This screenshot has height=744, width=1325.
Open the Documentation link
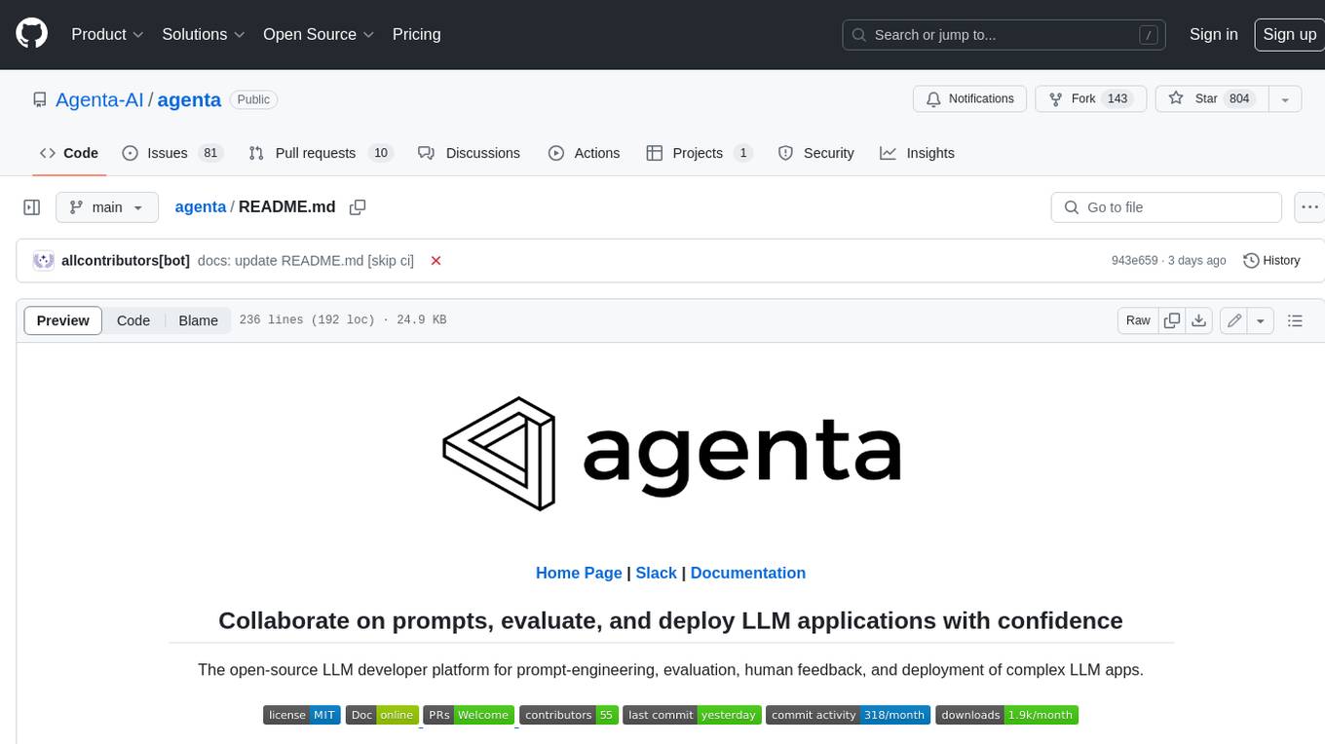[x=748, y=573]
